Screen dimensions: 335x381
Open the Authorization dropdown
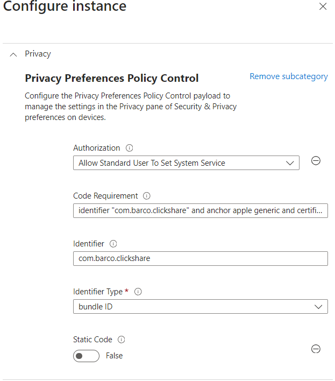[x=186, y=163]
